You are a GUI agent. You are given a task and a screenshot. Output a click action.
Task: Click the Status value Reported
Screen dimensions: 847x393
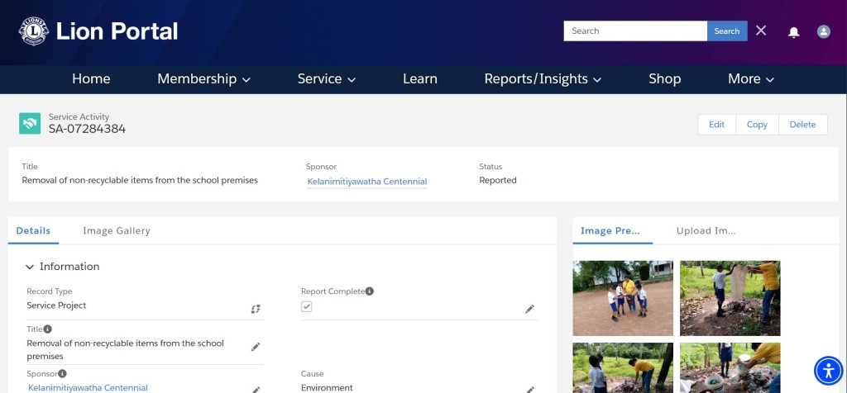(x=497, y=180)
